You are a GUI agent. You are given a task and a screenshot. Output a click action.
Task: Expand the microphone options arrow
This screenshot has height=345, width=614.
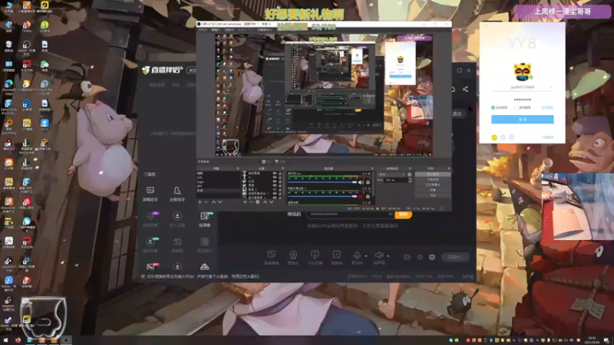click(x=366, y=256)
